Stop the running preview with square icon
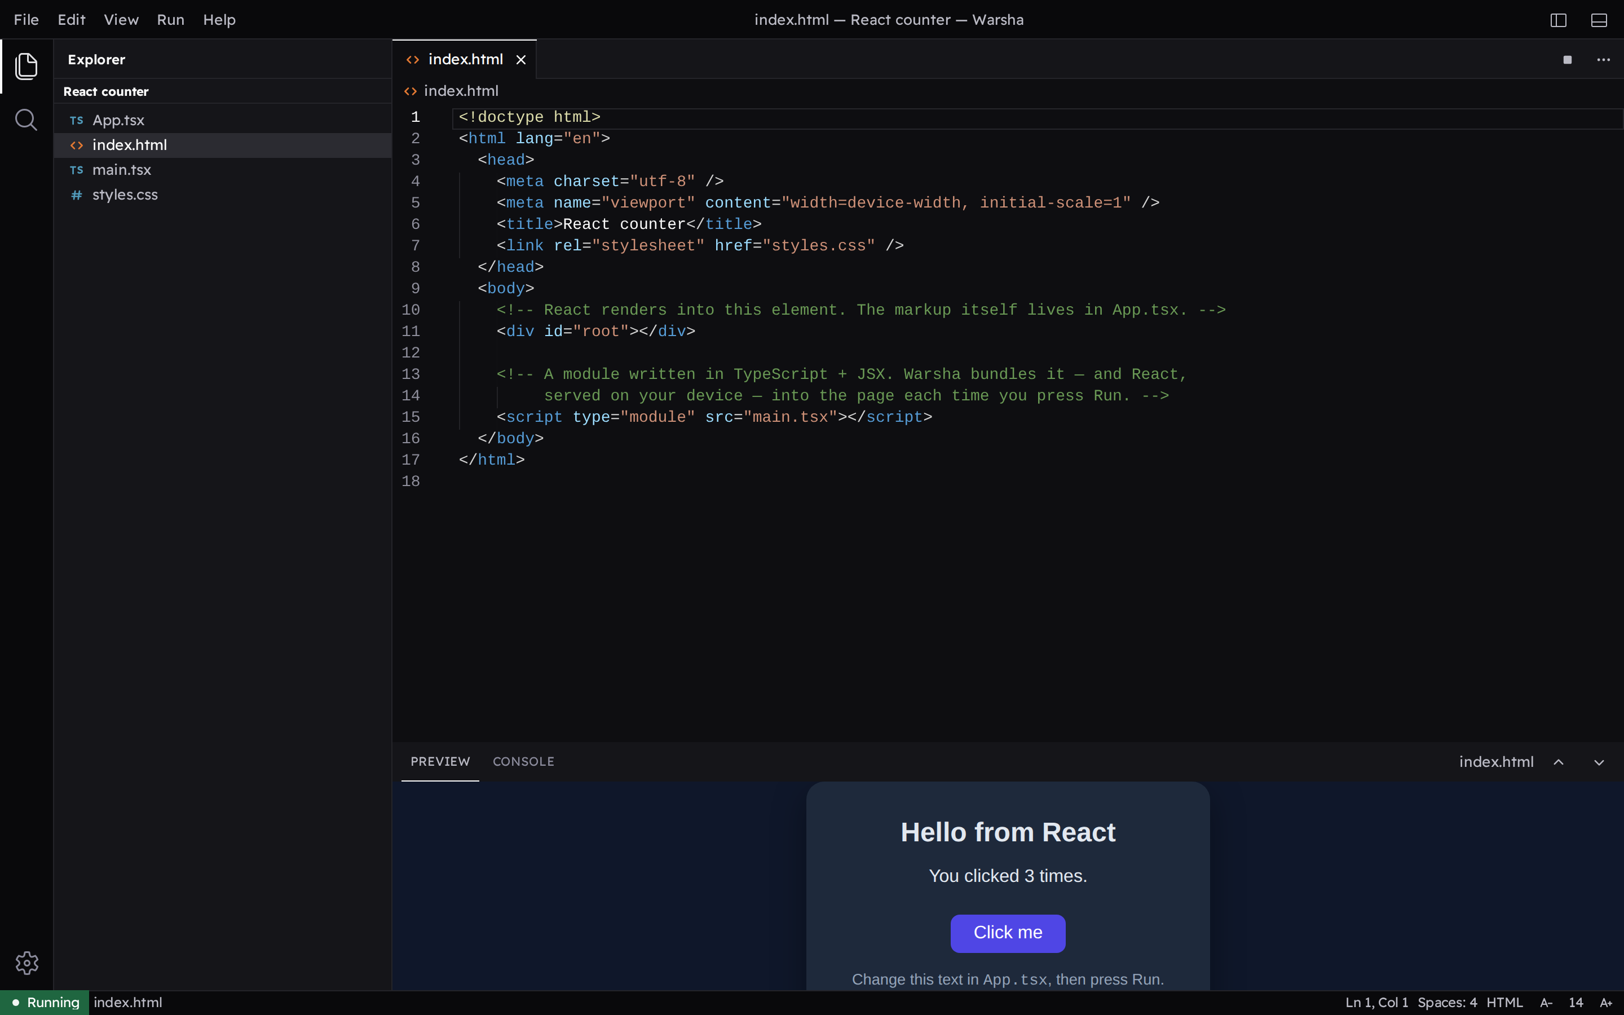The width and height of the screenshot is (1624, 1015). 1568,60
